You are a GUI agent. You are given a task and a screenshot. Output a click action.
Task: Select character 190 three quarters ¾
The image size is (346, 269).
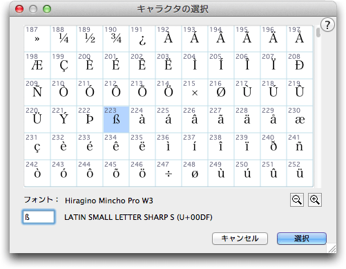(x=116, y=39)
